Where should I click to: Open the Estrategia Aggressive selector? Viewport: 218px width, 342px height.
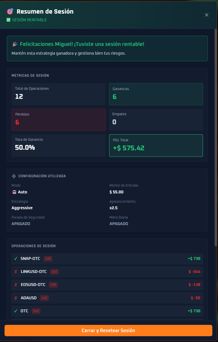tap(22, 208)
